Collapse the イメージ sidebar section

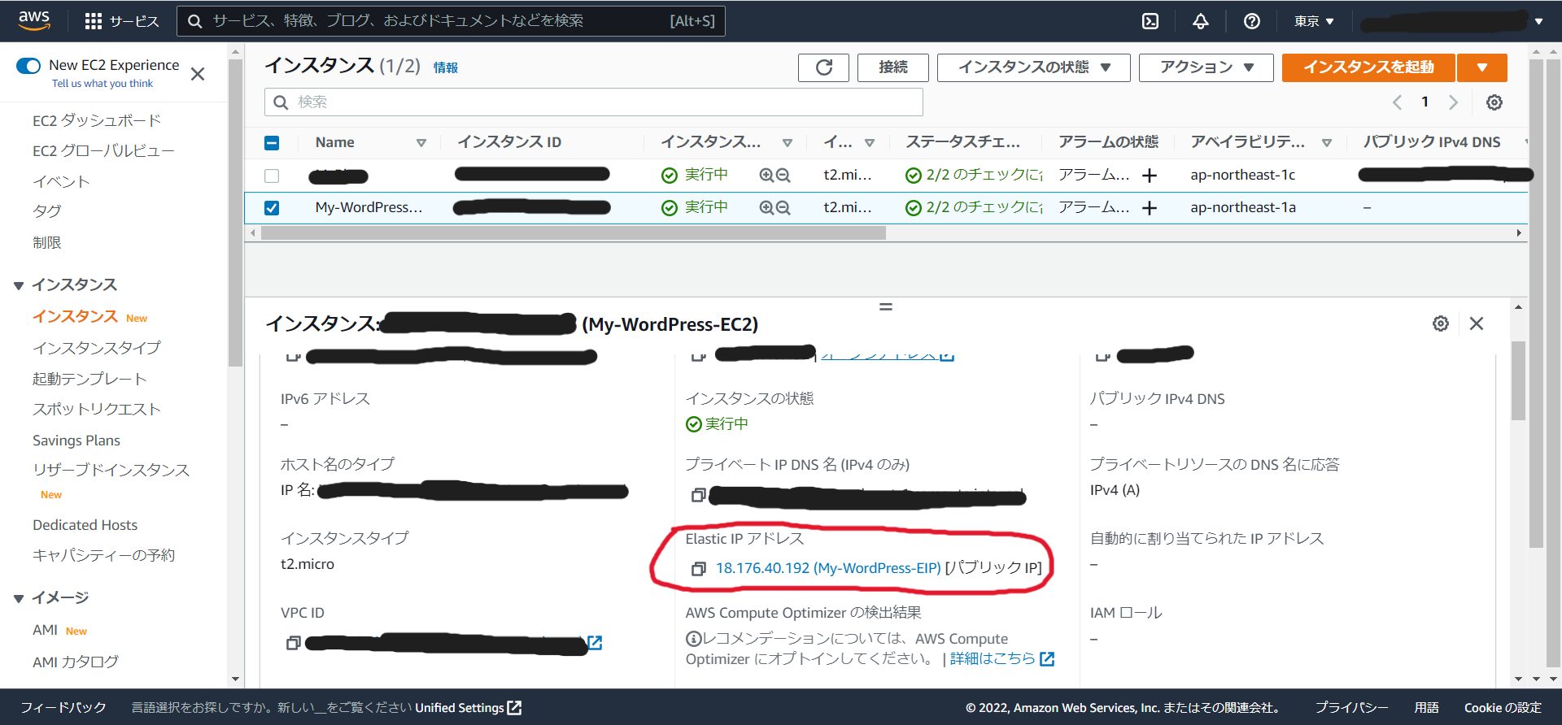click(x=19, y=598)
